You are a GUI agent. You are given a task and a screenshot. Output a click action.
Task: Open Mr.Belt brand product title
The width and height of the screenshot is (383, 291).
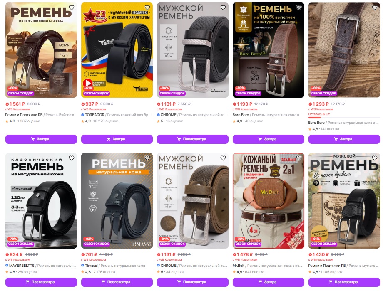click(267, 266)
